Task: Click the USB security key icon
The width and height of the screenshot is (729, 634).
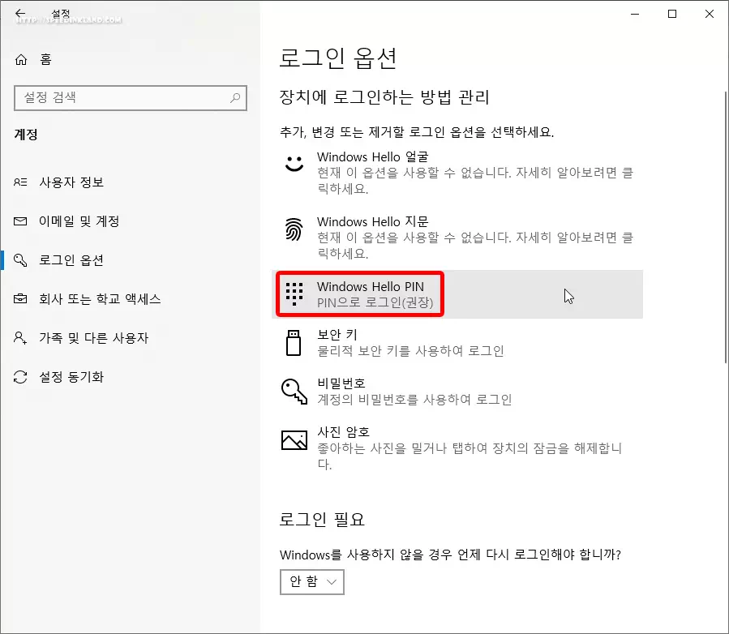Action: click(294, 343)
